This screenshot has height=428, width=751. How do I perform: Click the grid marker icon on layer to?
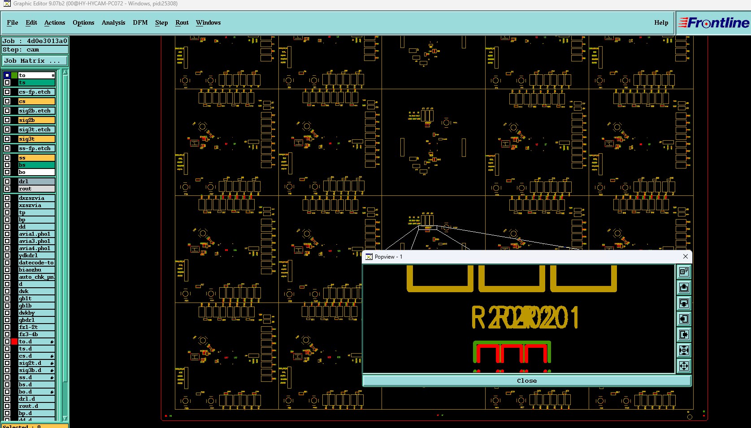click(x=53, y=75)
